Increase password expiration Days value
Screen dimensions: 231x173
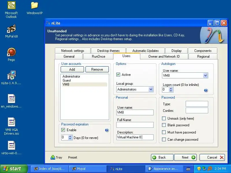click(x=70, y=136)
